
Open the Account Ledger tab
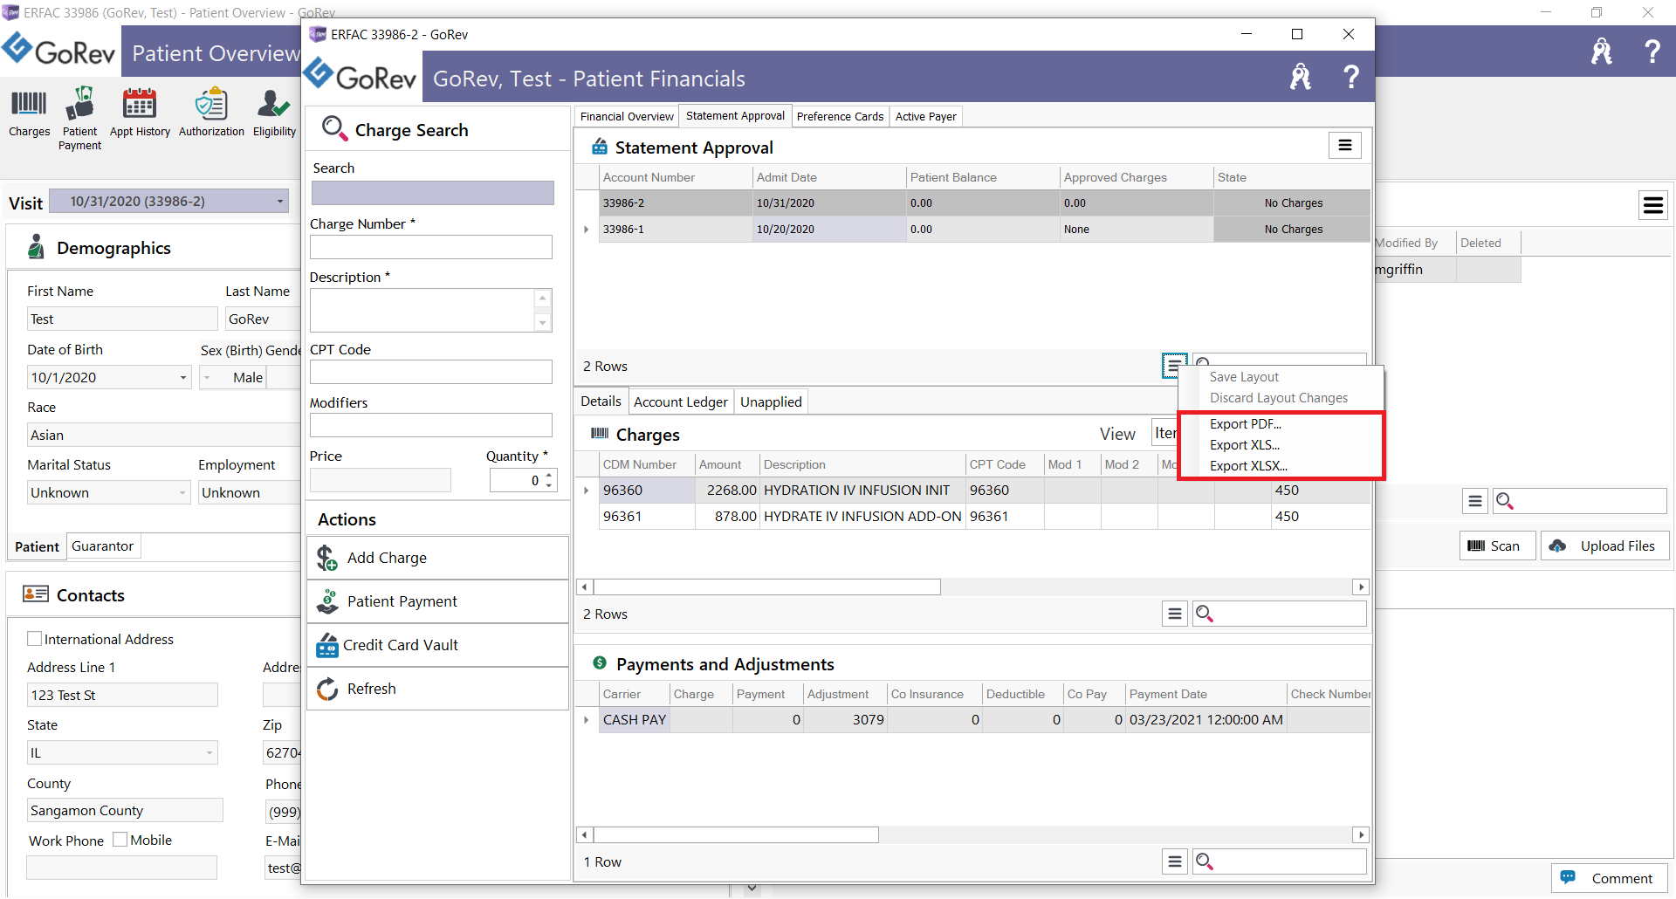[680, 401]
